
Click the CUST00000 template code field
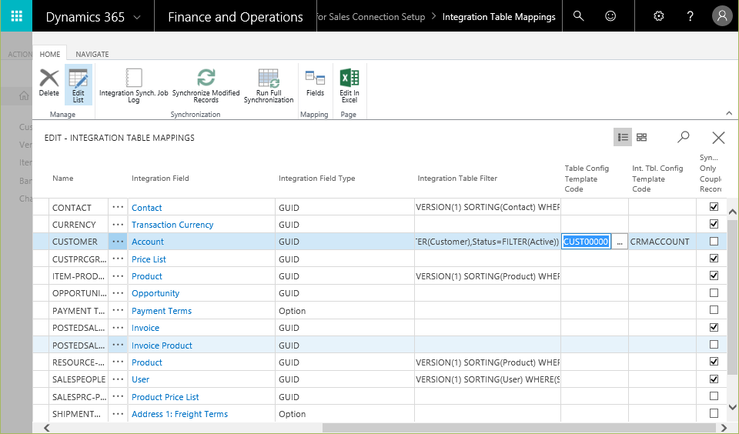pyautogui.click(x=587, y=242)
